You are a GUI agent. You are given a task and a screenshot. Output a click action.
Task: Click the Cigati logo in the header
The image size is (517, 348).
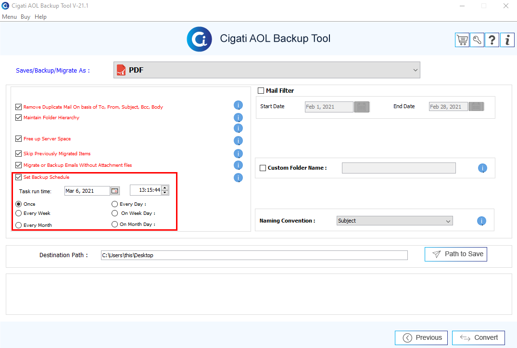[199, 39]
